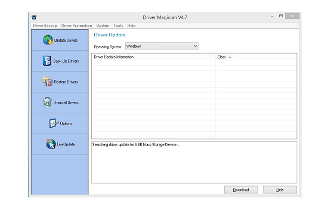The height and width of the screenshot is (220, 328).
Task: Click the 'Searching driver update for USB Mass Storage Device' status text
Action: click(136, 144)
